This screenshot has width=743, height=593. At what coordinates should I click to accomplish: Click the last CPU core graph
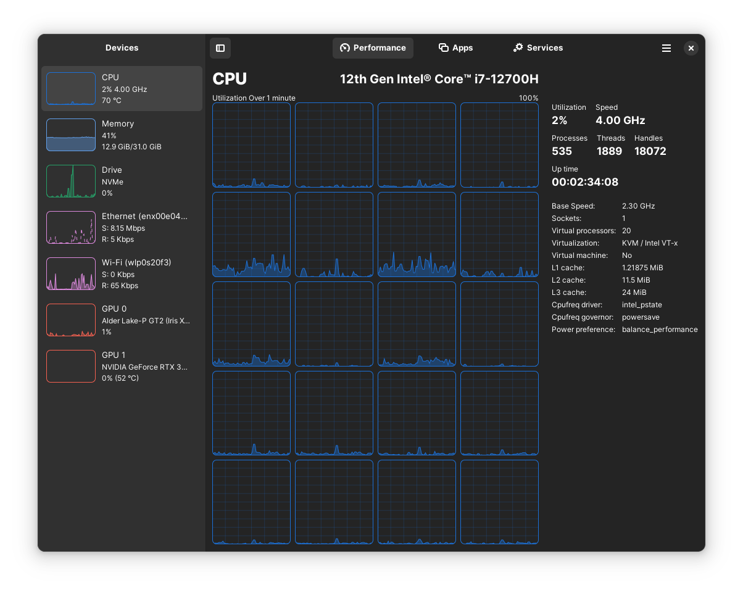click(x=499, y=502)
